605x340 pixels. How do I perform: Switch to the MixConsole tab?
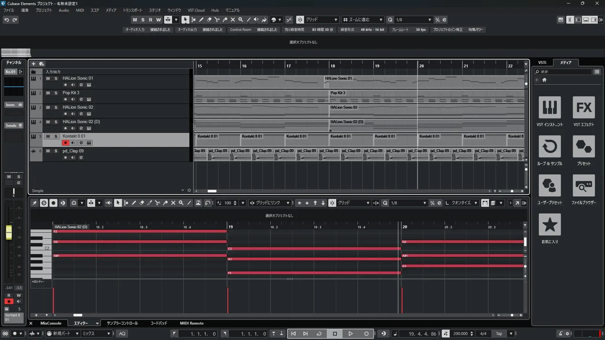pyautogui.click(x=51, y=323)
